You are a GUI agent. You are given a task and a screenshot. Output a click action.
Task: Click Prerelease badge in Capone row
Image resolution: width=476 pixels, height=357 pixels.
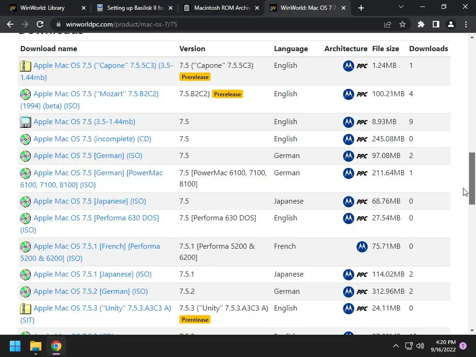(x=195, y=77)
